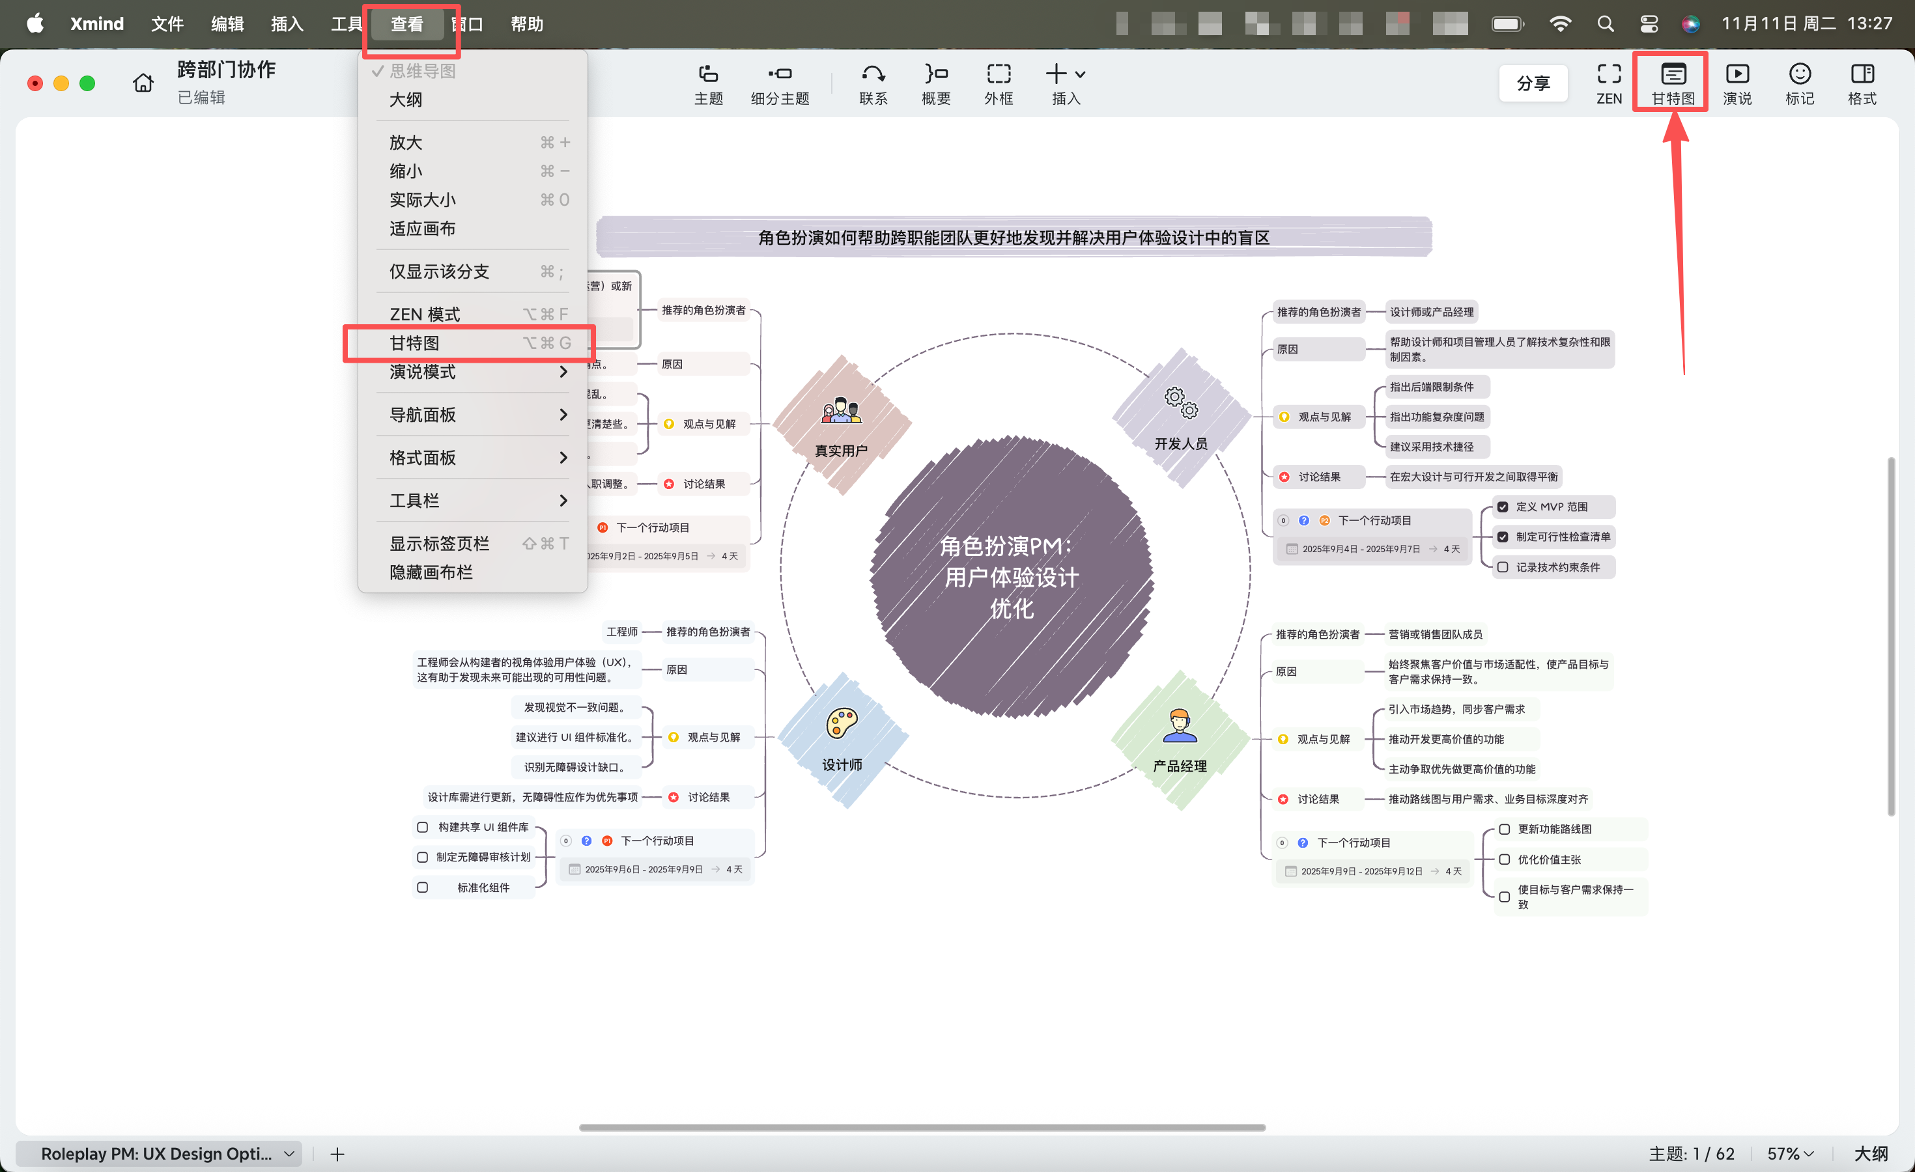The height and width of the screenshot is (1172, 1915).
Task: Click the 外框 boundary tool
Action: [x=998, y=75]
